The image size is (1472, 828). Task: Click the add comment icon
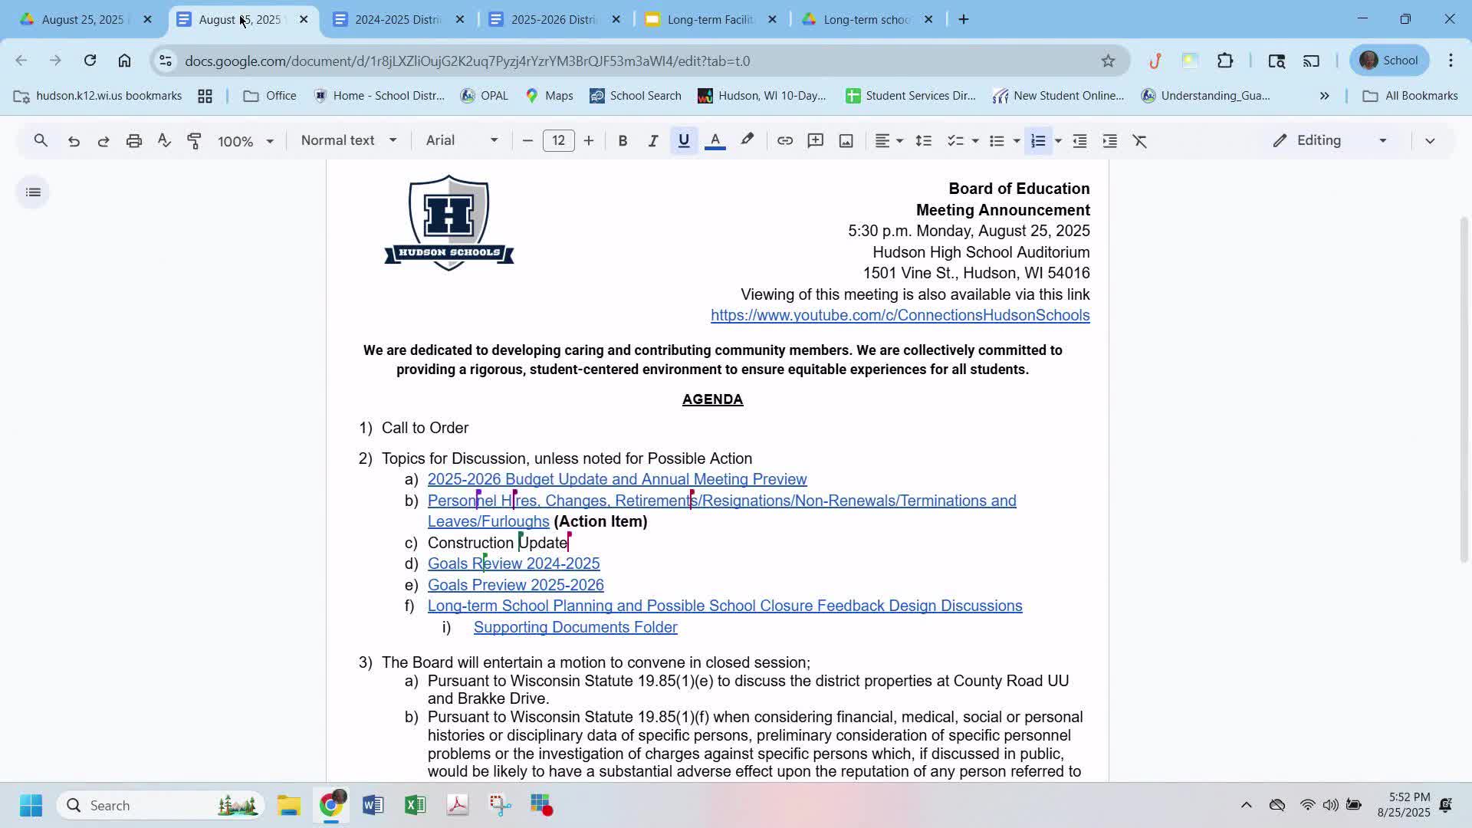coord(815,141)
